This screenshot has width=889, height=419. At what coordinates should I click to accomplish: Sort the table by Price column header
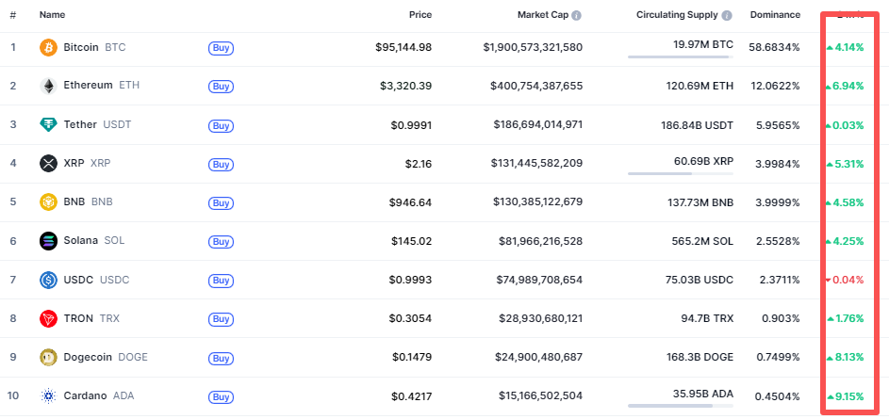coord(420,15)
